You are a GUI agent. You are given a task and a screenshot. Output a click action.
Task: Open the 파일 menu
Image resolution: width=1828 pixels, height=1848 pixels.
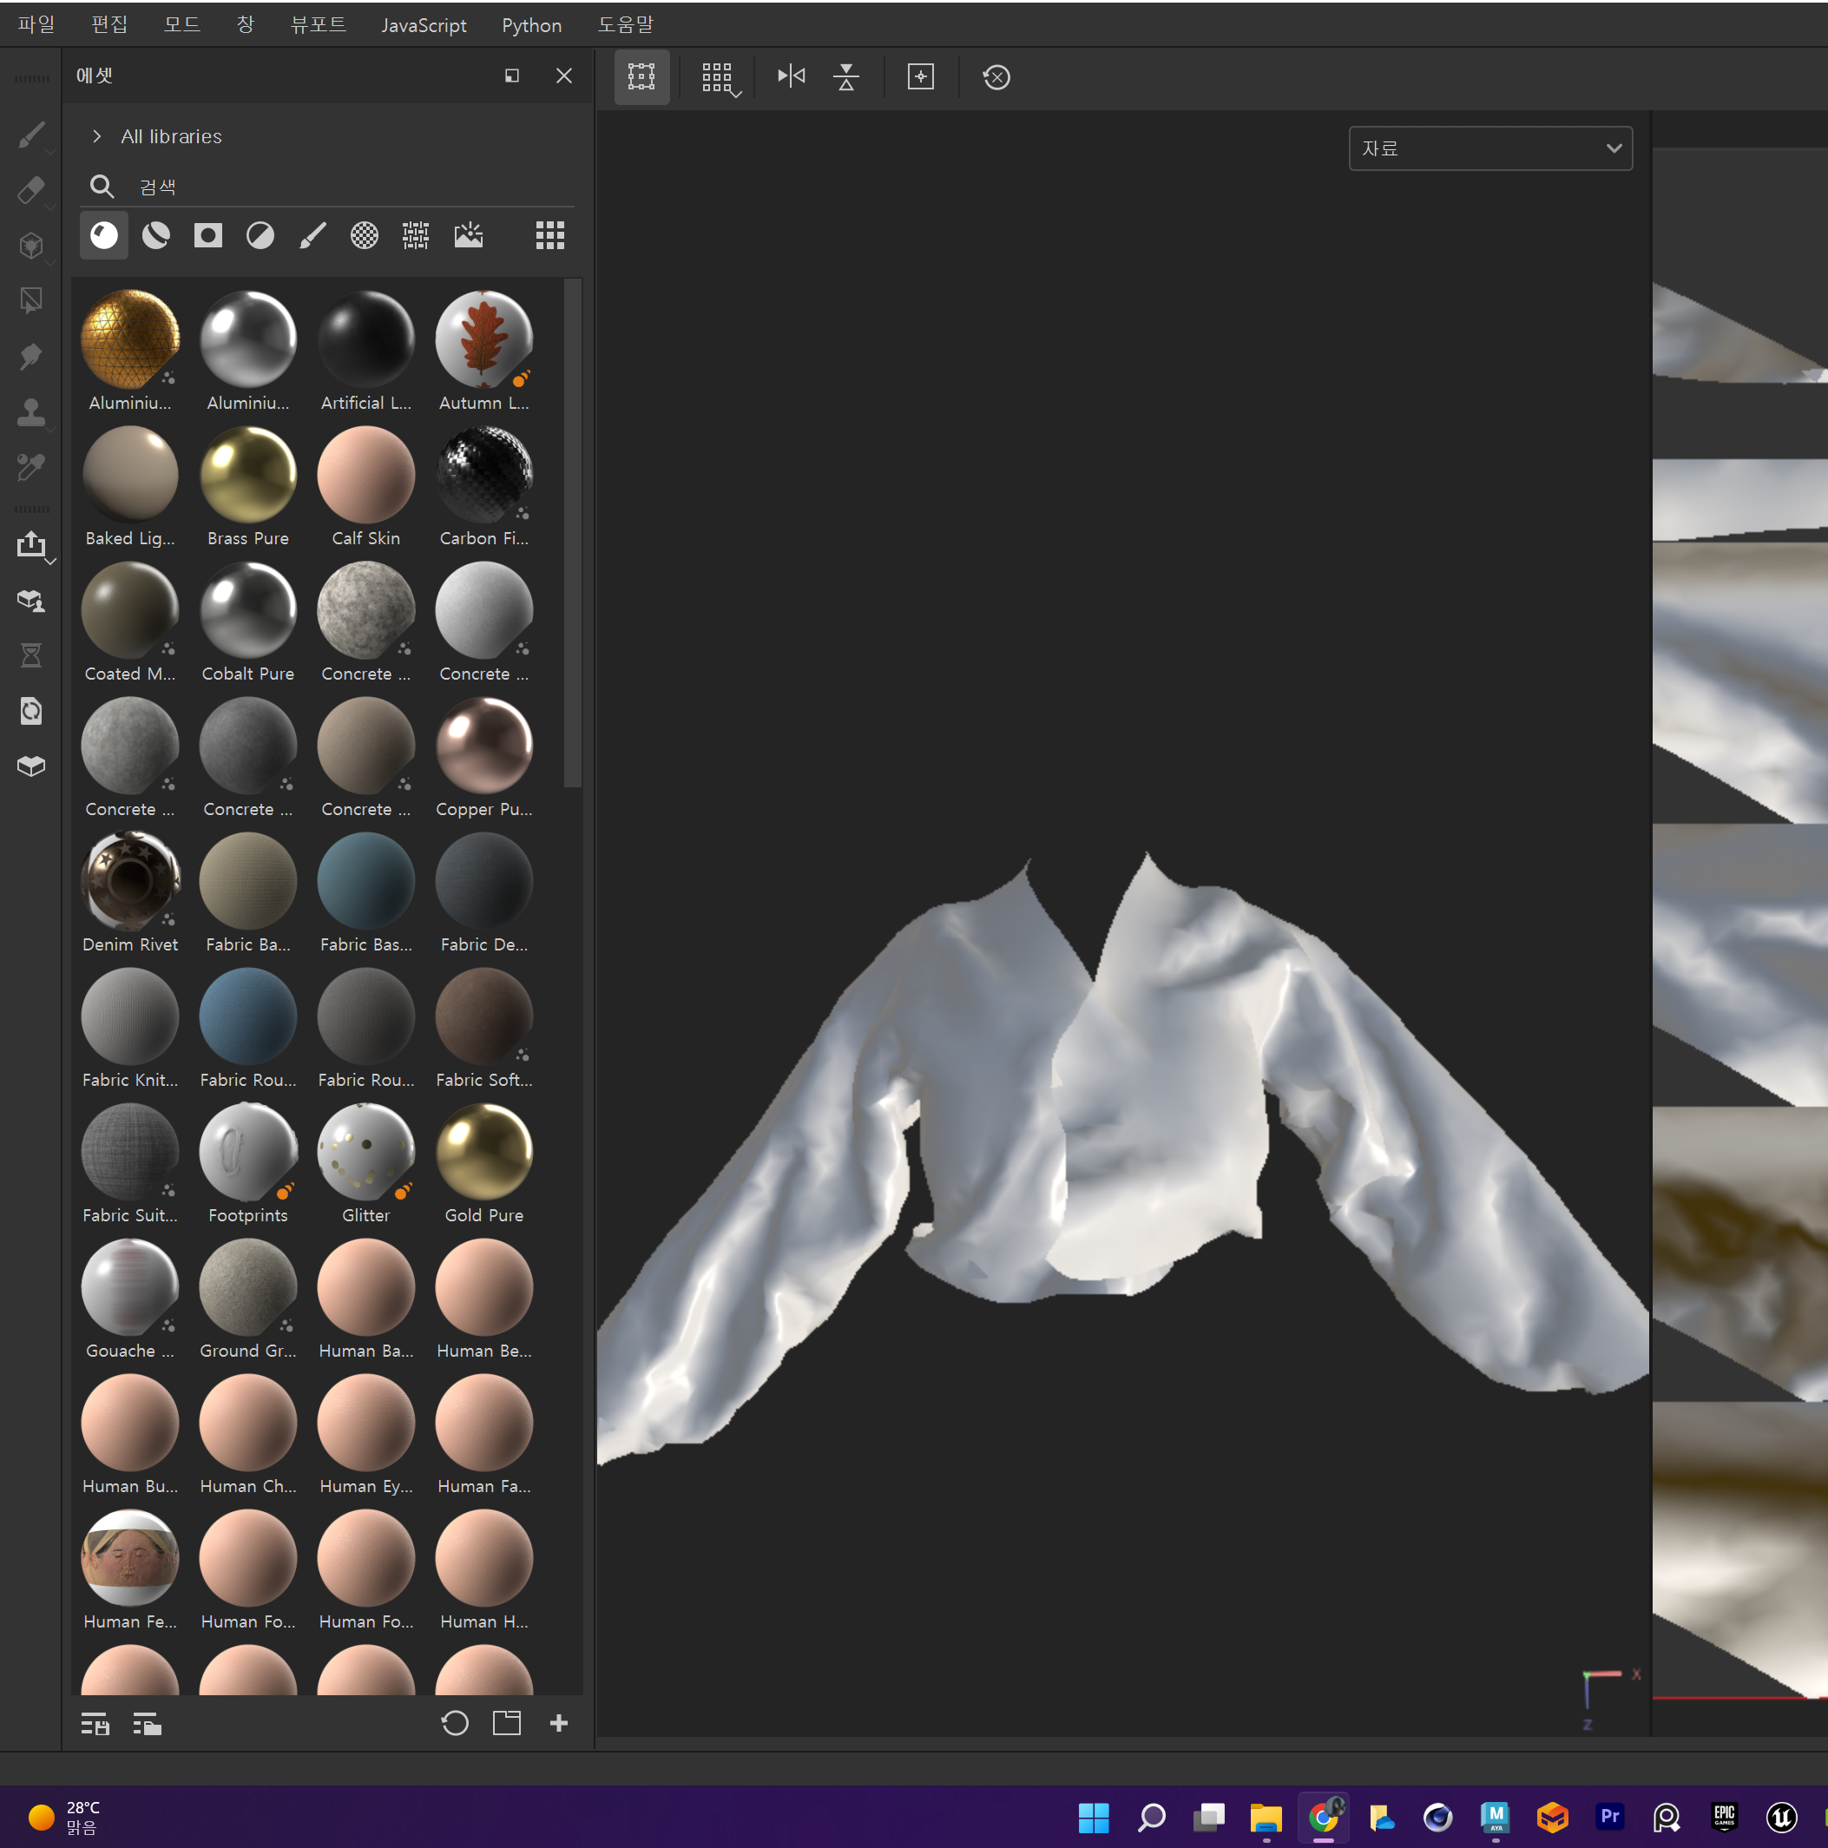tap(36, 25)
